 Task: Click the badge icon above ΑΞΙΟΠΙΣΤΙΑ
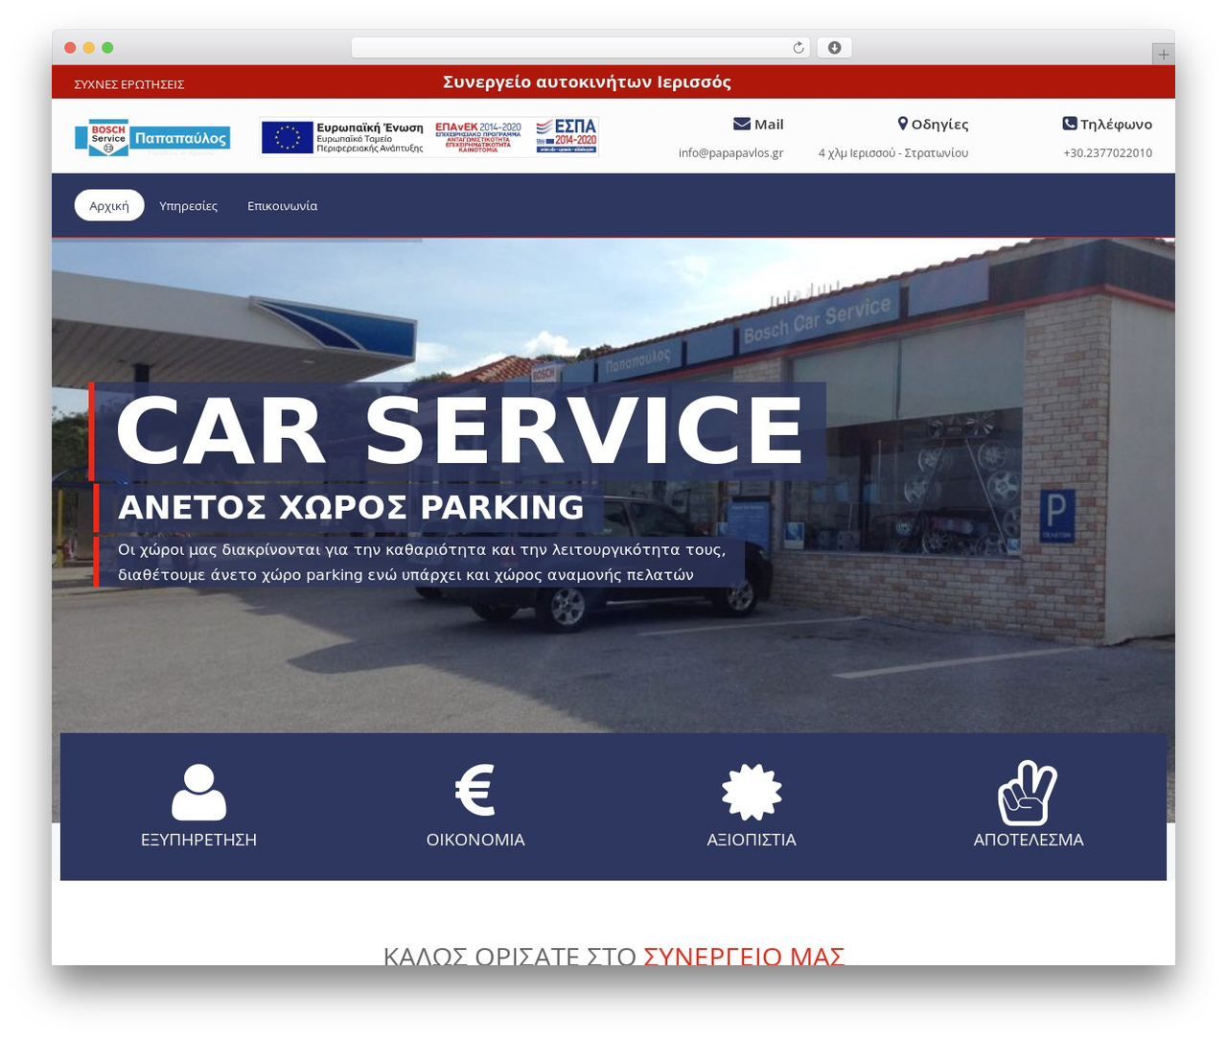point(752,792)
